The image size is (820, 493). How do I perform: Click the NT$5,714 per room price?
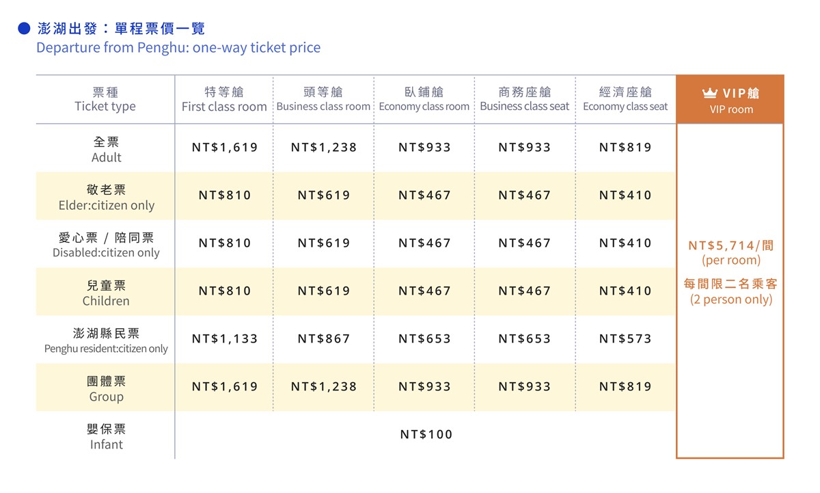click(730, 245)
